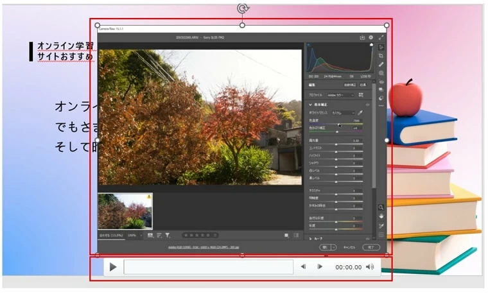Step the video back one frame
This screenshot has width=488, height=294.
(x=303, y=267)
